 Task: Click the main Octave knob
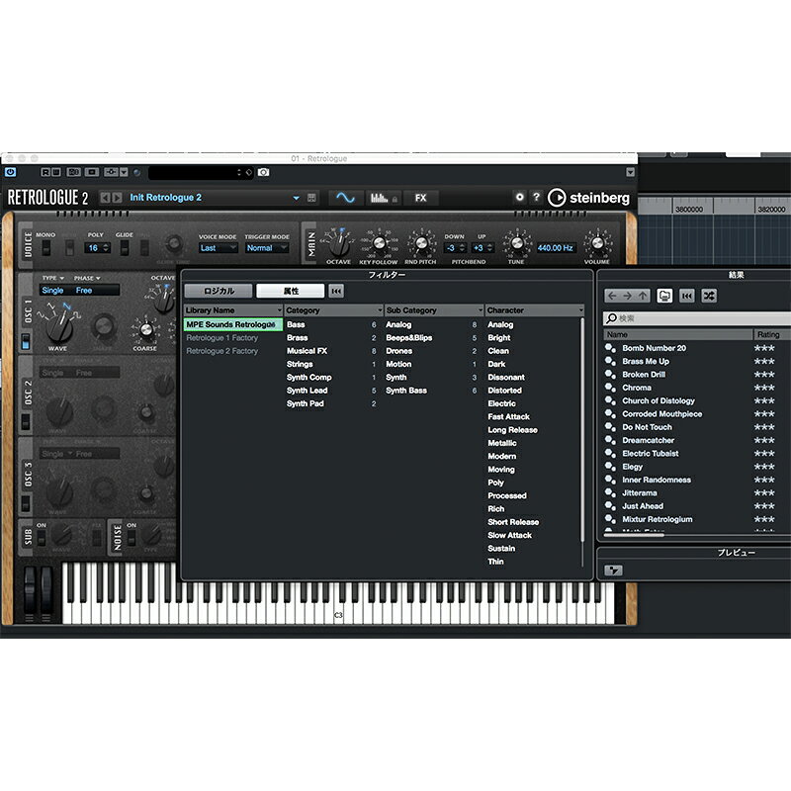click(x=339, y=244)
